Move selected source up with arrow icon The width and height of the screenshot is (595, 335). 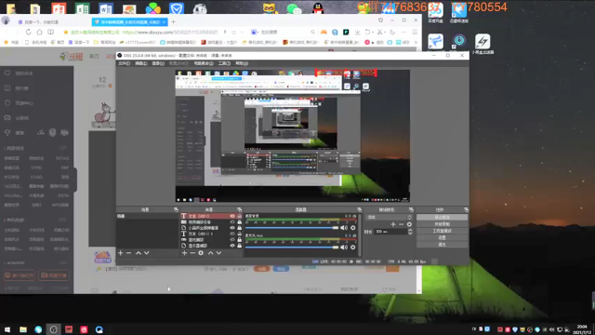[211, 253]
